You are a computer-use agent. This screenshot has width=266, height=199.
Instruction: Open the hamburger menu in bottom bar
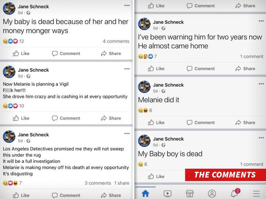click(x=256, y=193)
